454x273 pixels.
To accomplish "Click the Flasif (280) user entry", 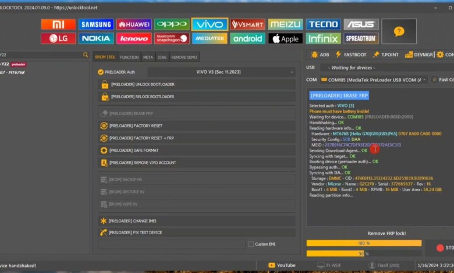I will tap(384, 265).
